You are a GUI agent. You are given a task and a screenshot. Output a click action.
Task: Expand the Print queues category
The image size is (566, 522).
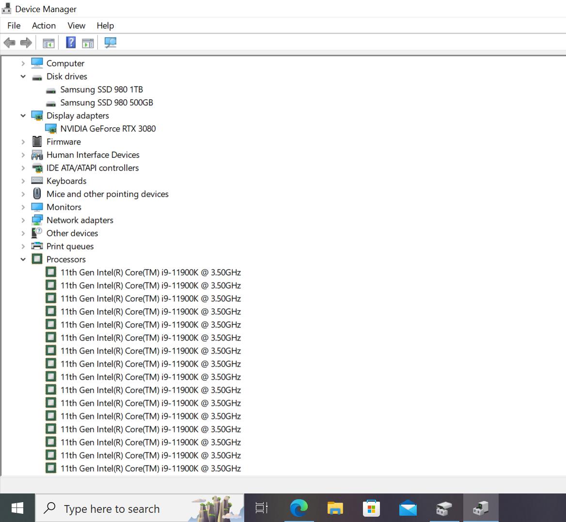click(23, 246)
